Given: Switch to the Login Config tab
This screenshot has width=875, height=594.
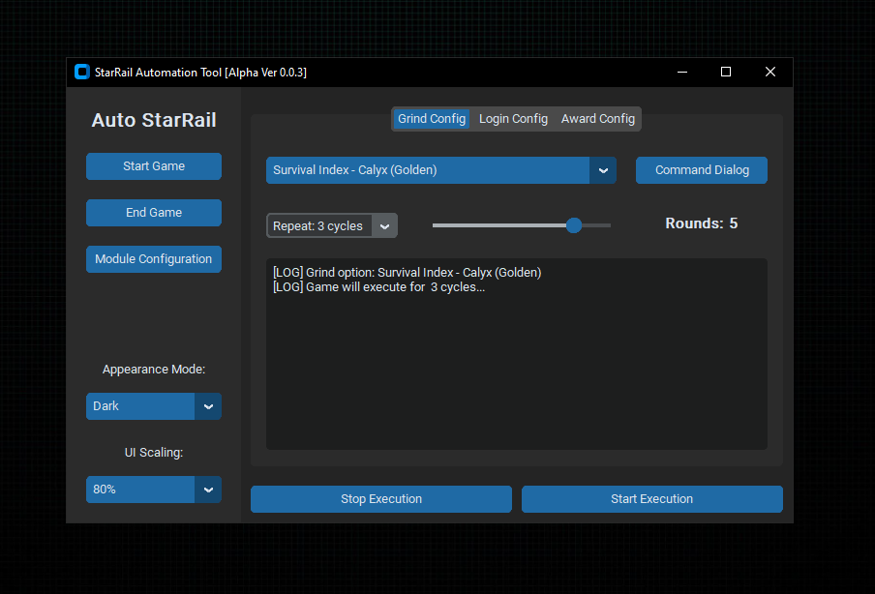Looking at the screenshot, I should pos(513,119).
